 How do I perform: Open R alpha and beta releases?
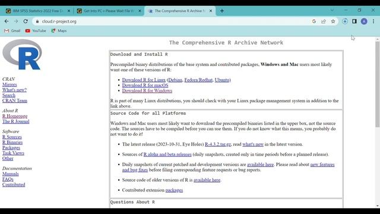coord(167,155)
